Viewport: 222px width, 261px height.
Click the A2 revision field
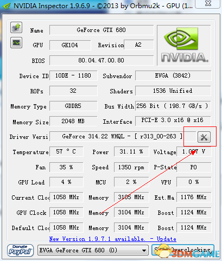point(138,44)
